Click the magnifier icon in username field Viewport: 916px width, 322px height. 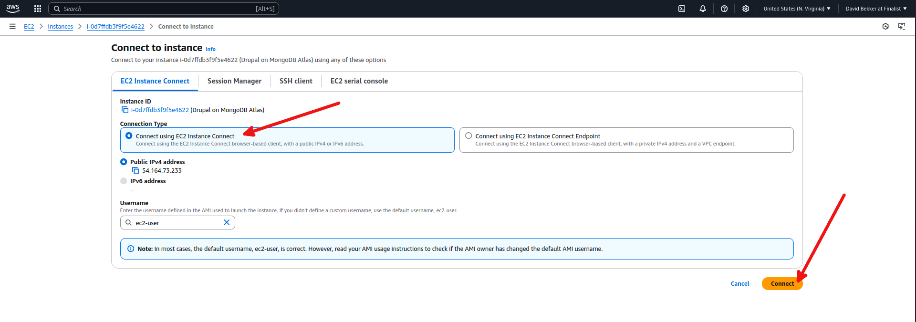pos(128,222)
